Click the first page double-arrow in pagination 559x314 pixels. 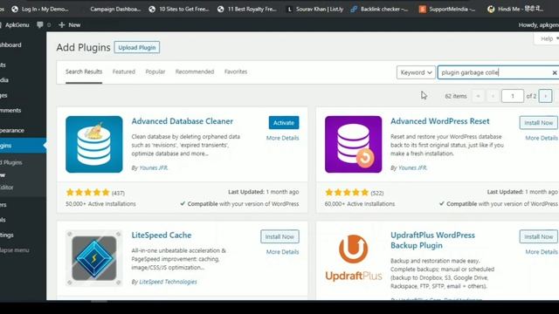(x=478, y=96)
